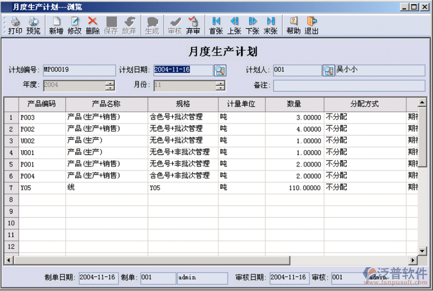Click the 弃审 (Unapprove) toolbar icon

coord(193,25)
